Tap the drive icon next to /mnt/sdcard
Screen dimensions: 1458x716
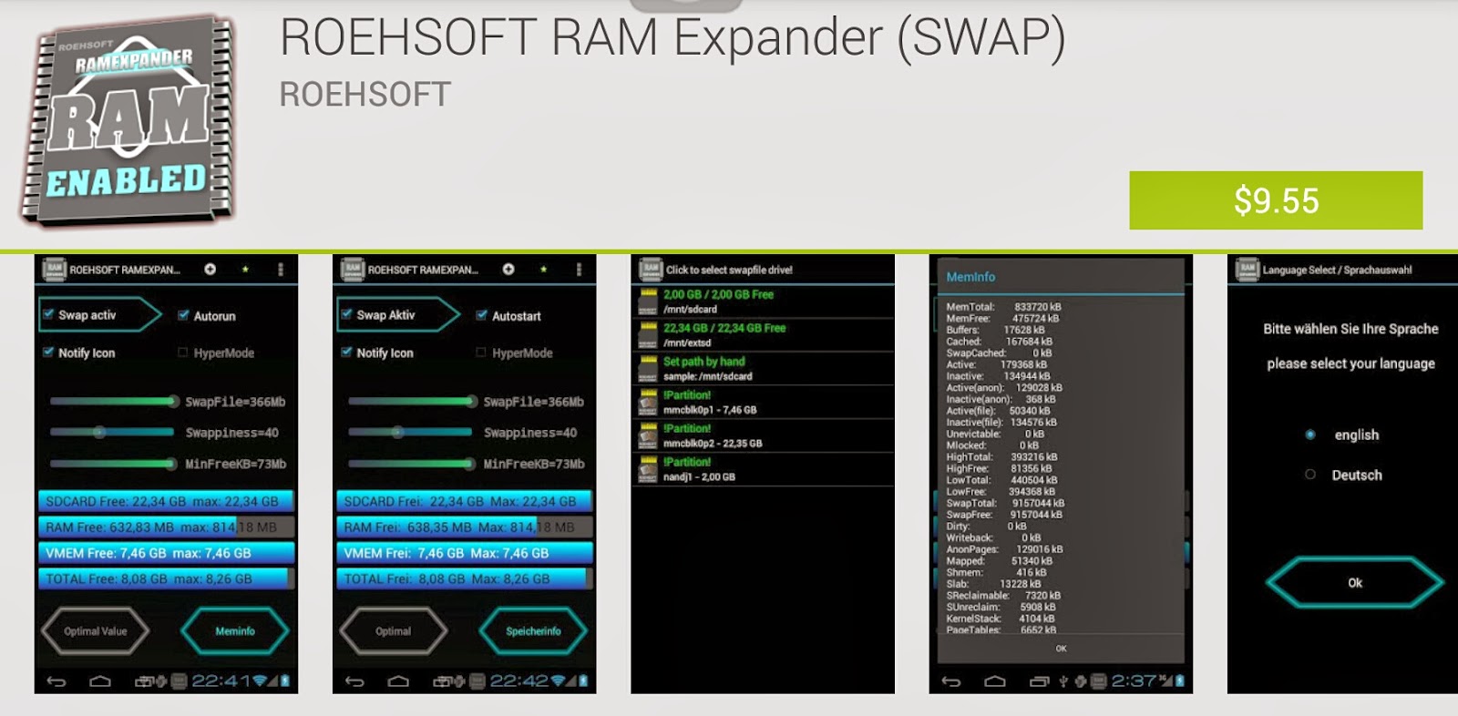point(648,302)
